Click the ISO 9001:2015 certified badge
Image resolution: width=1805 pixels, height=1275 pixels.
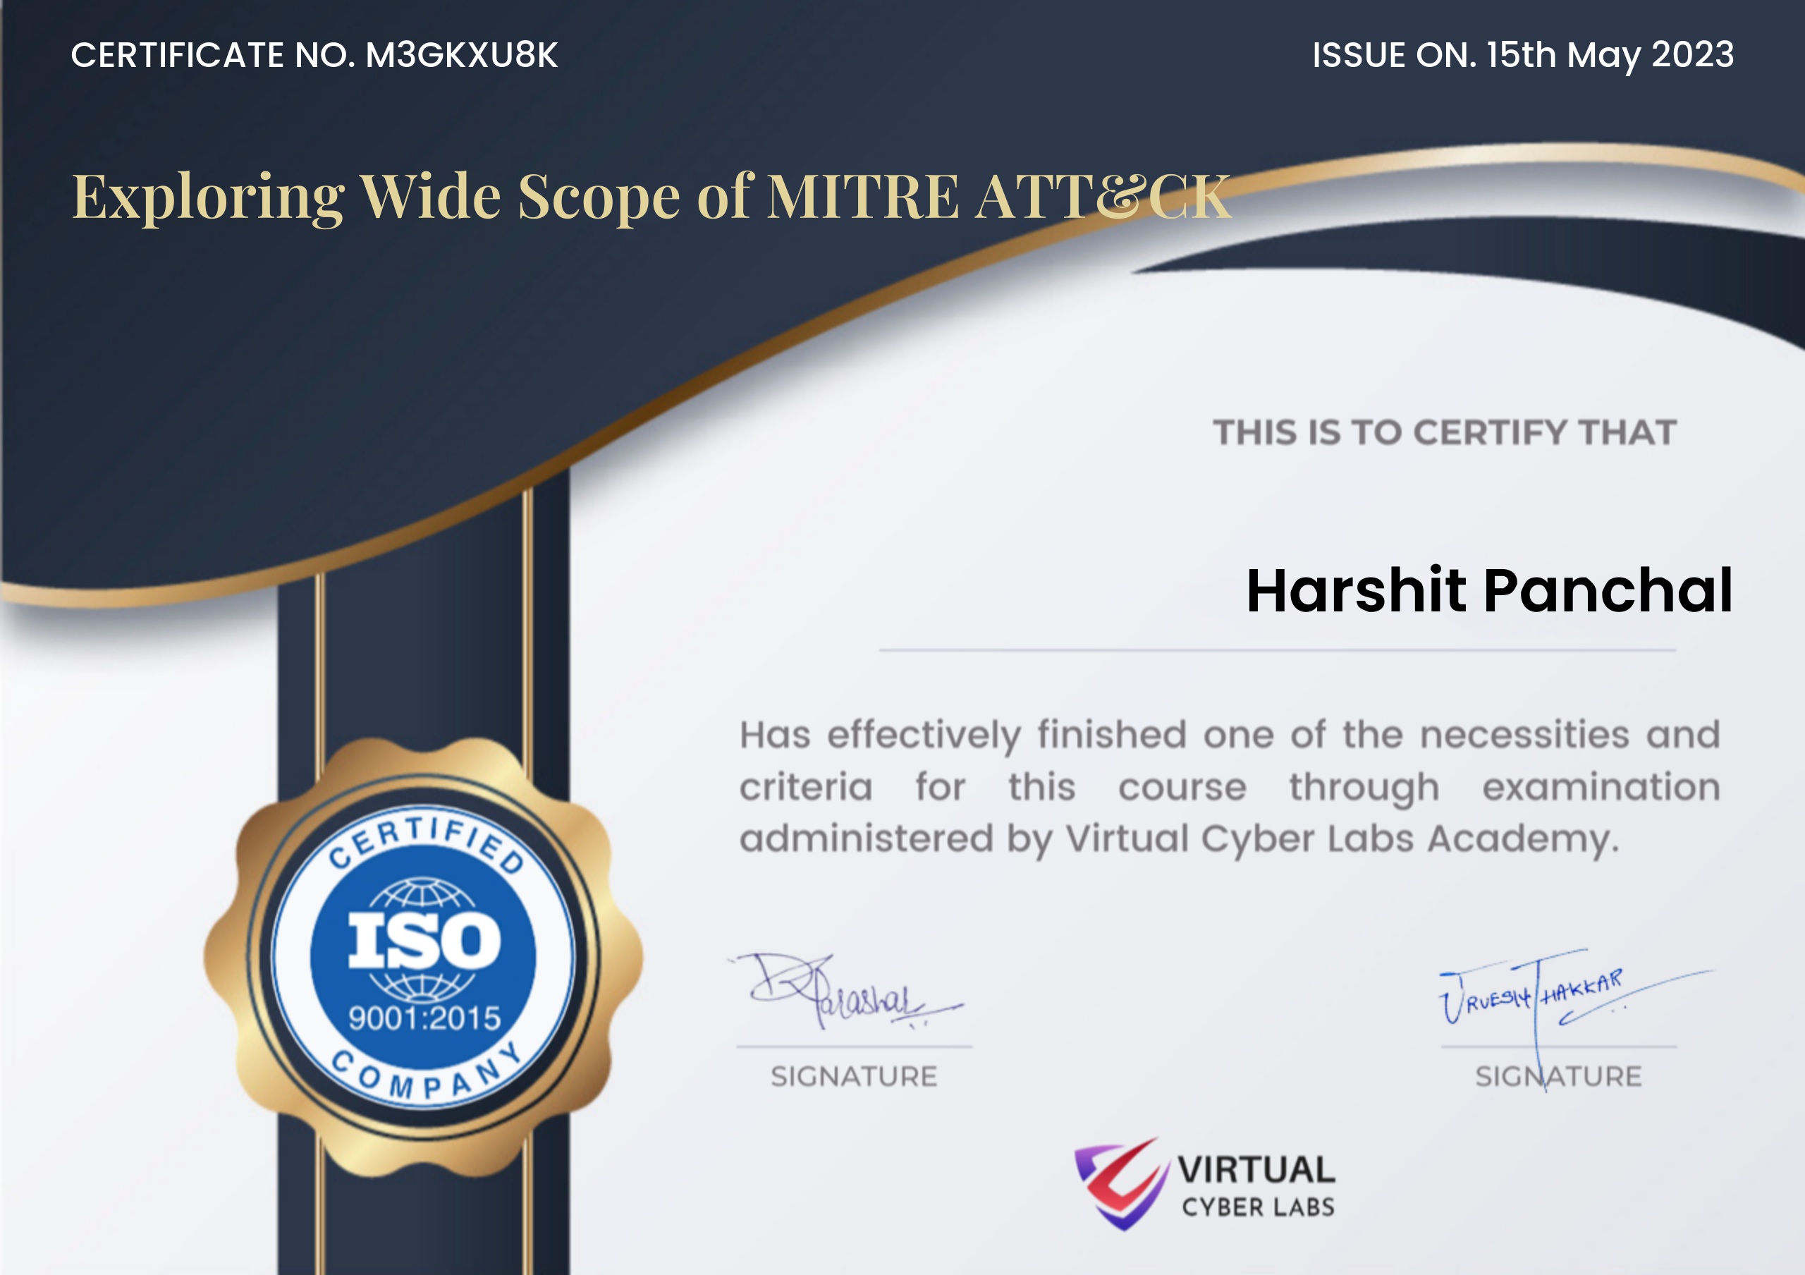pos(423,956)
